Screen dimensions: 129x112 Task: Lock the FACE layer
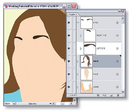[74, 74]
